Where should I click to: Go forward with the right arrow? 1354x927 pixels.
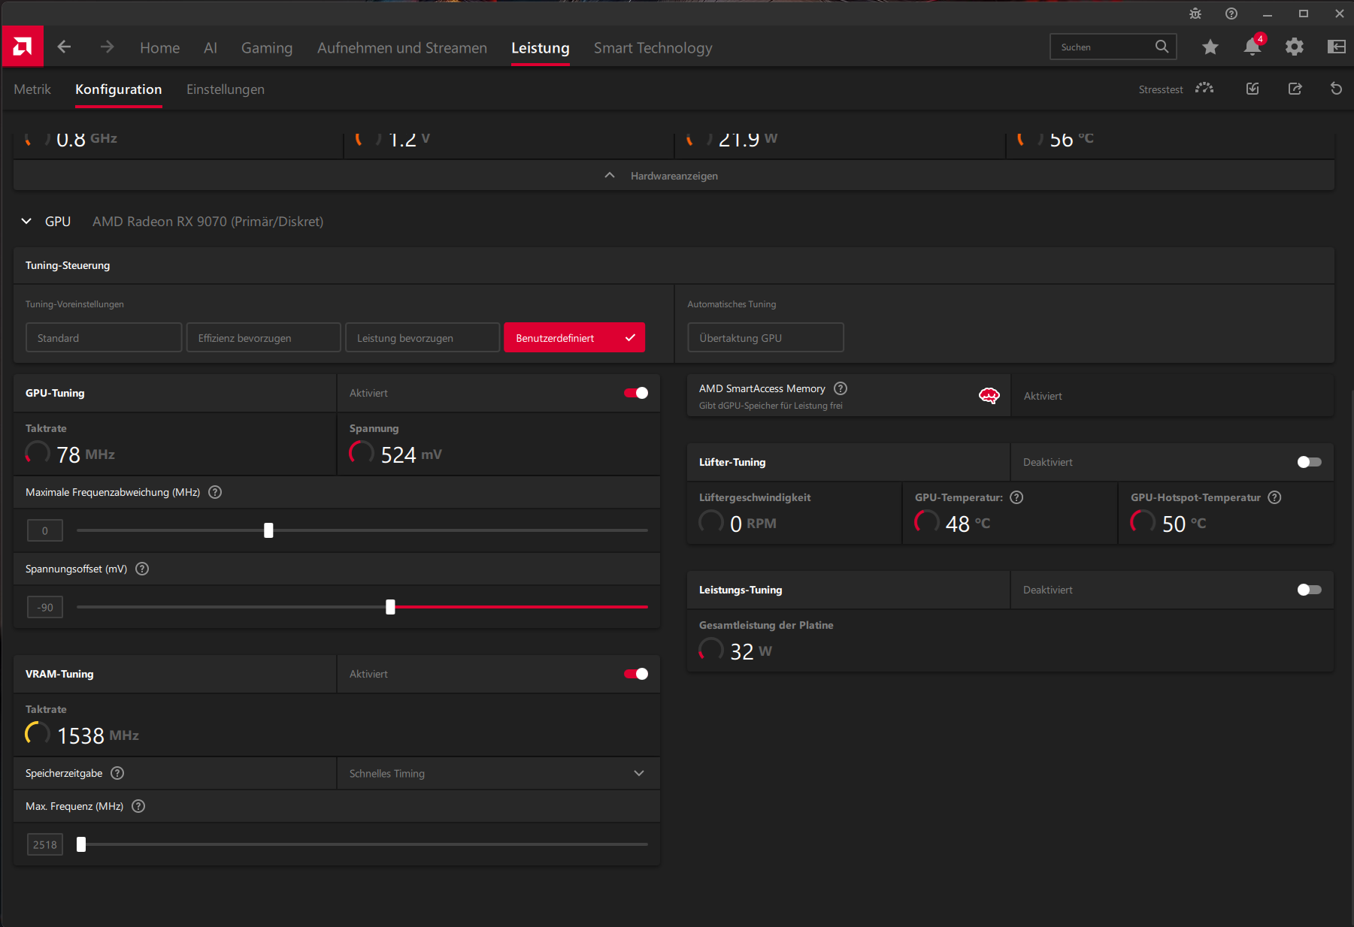(x=107, y=47)
